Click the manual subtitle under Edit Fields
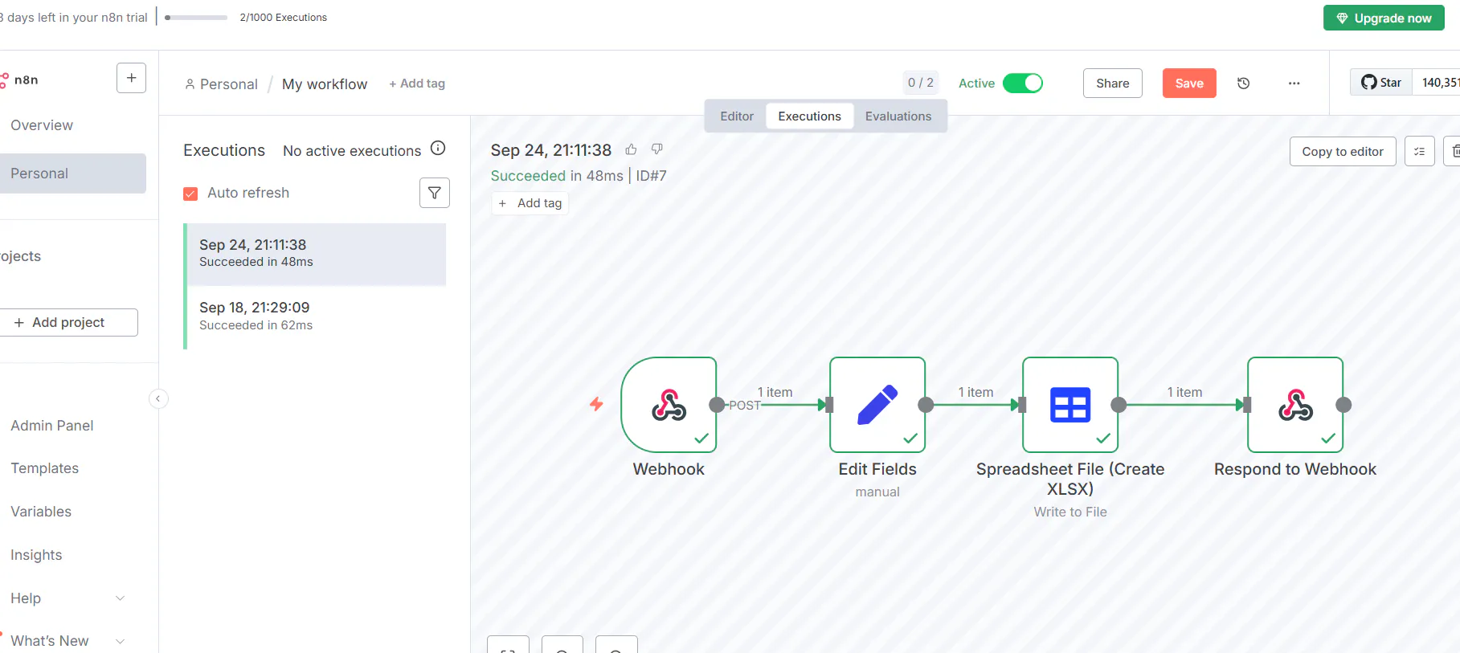1460x653 pixels. coord(877,492)
